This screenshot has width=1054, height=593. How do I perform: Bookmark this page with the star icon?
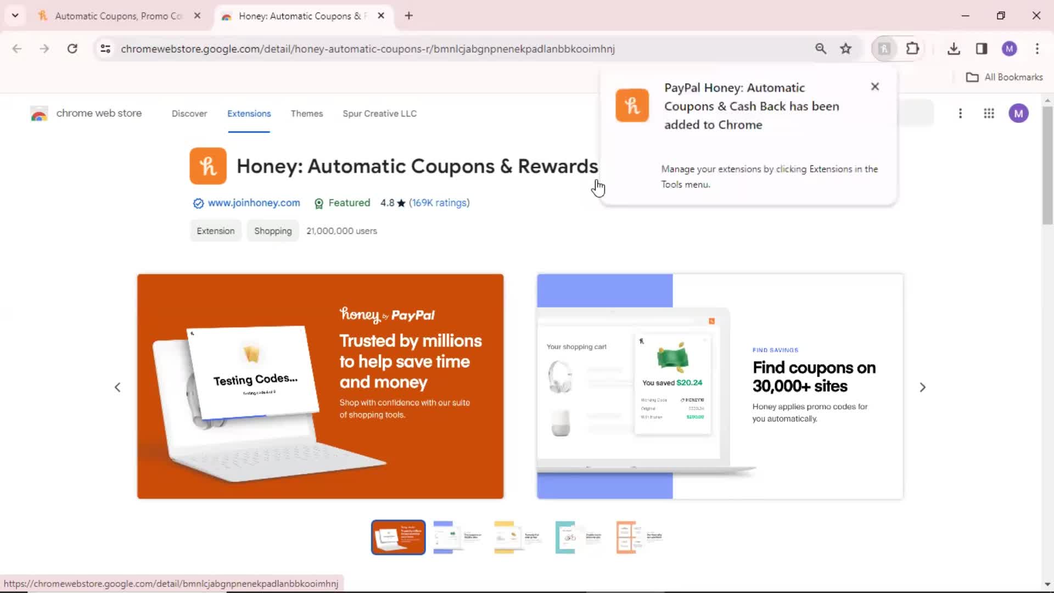click(846, 49)
